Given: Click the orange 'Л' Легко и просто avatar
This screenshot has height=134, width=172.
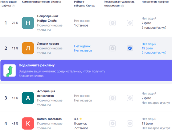Looking at the screenshot, I should (x=28, y=48).
